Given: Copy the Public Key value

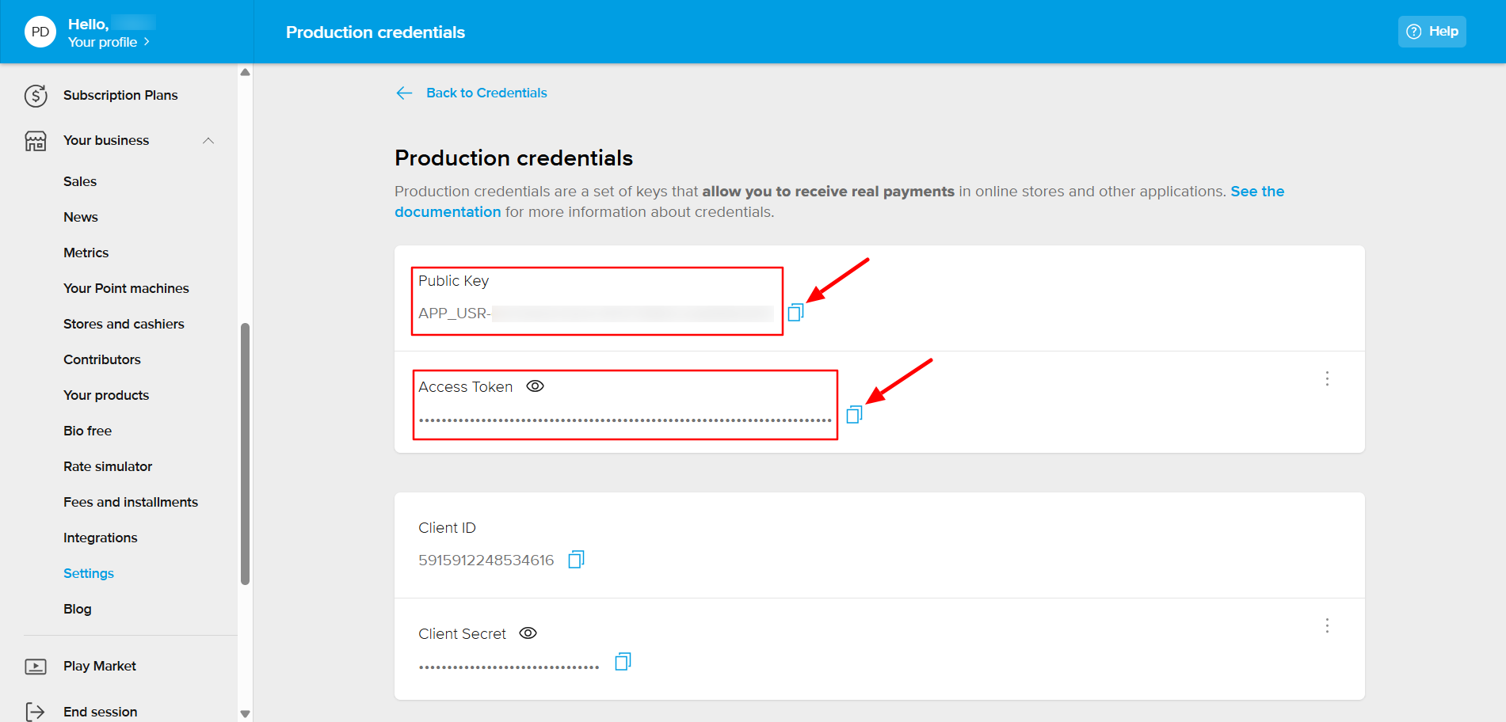Looking at the screenshot, I should tap(795, 313).
